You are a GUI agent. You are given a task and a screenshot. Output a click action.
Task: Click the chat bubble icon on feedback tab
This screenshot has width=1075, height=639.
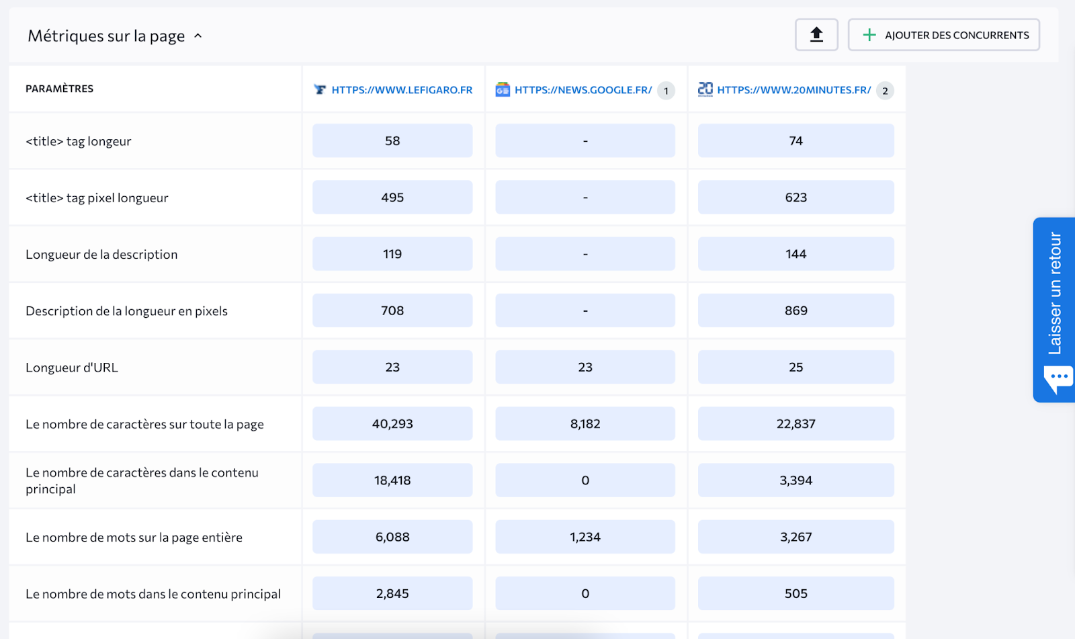pyautogui.click(x=1058, y=379)
